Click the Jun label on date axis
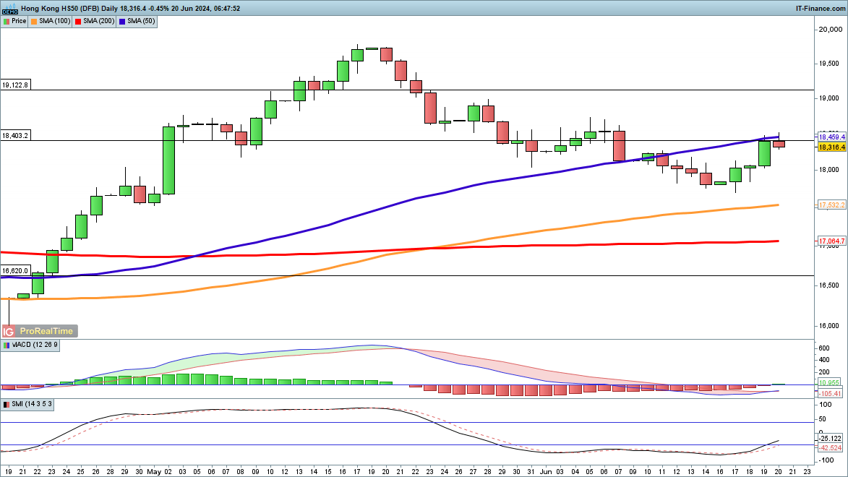 546,470
